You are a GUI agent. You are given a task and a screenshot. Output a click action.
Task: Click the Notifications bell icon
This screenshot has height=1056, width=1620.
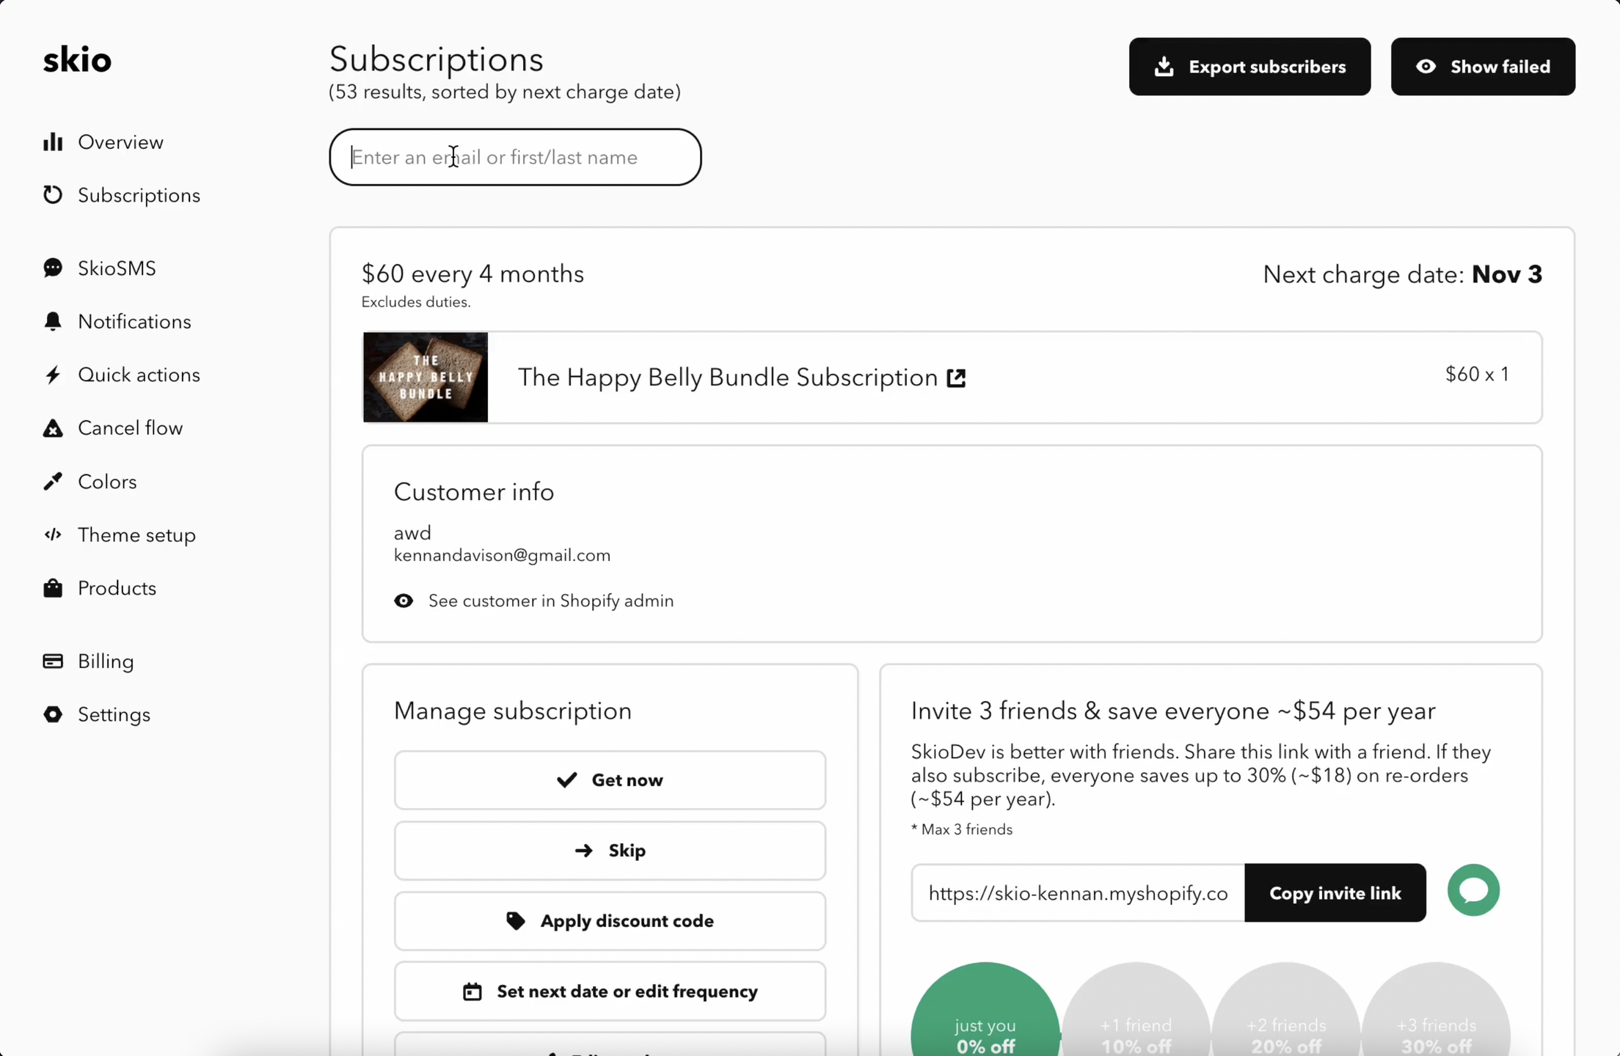[53, 322]
